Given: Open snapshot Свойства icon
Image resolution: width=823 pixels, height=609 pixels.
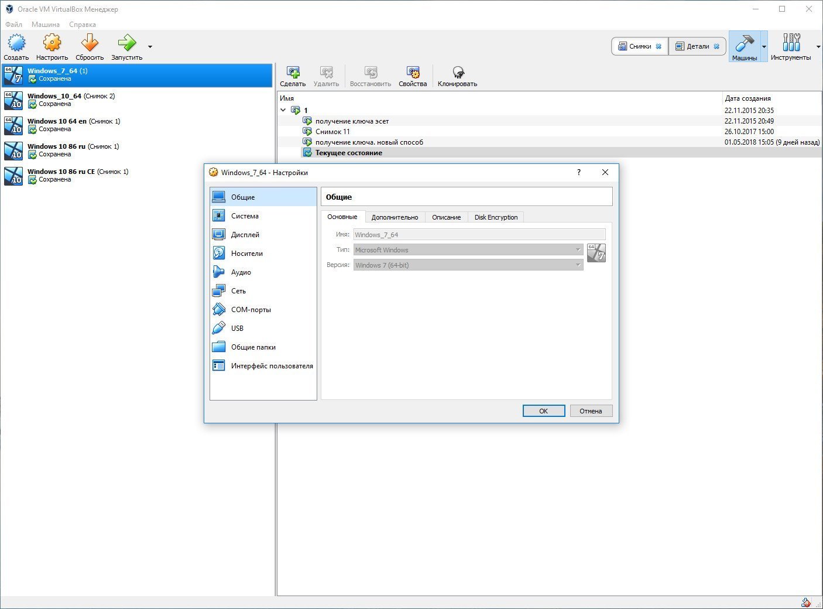Looking at the screenshot, I should (413, 72).
